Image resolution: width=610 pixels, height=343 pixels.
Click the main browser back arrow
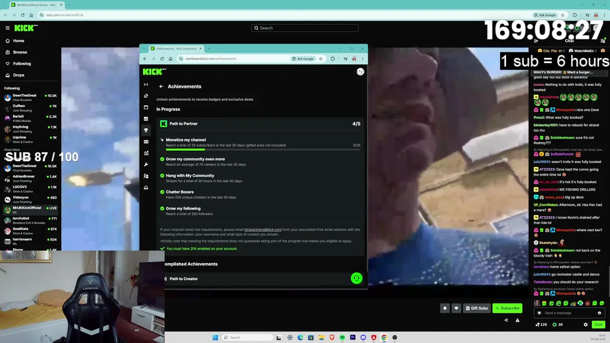pos(5,15)
